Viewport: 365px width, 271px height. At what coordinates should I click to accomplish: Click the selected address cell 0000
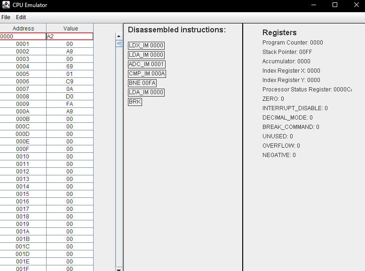[23, 37]
